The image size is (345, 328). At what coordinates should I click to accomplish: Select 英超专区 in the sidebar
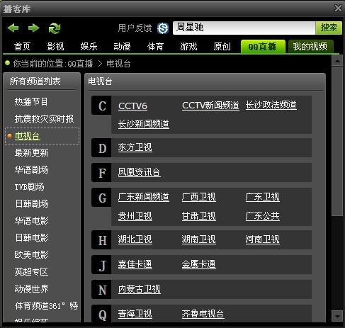click(x=31, y=272)
